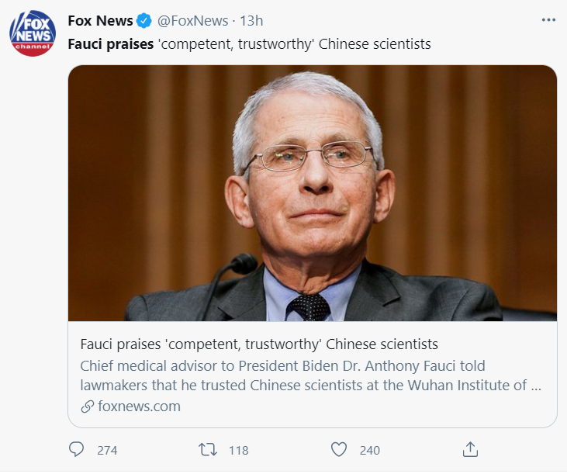567x474 pixels.
Task: Open the 13h timestamp link
Action: (x=251, y=21)
